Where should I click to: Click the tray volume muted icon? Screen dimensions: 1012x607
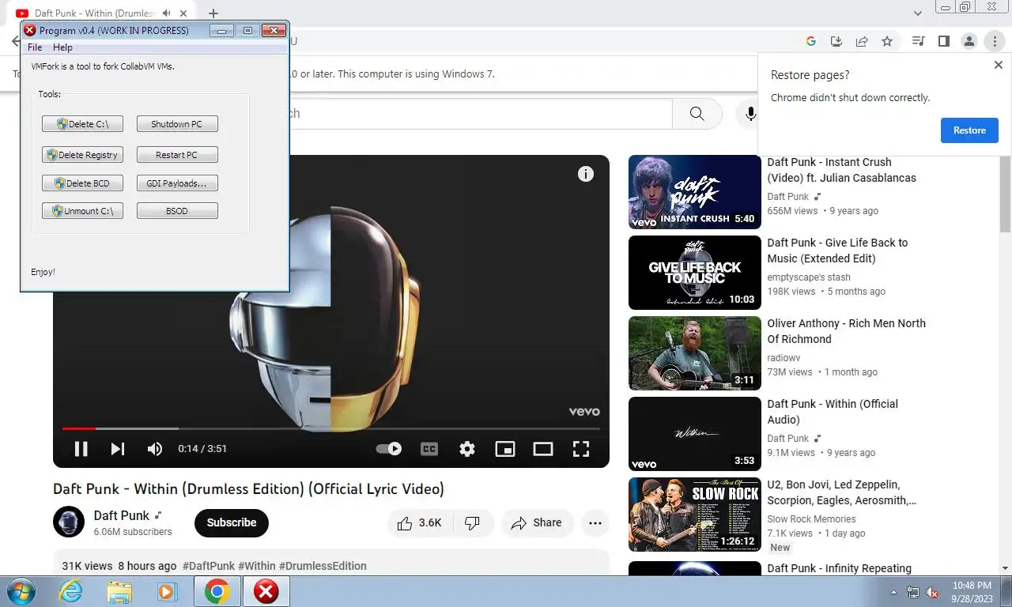931,592
